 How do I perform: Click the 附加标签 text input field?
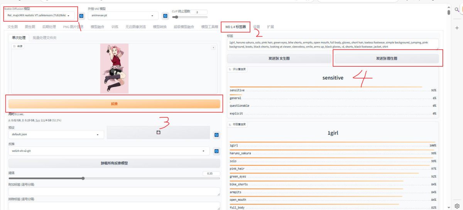click(x=114, y=192)
